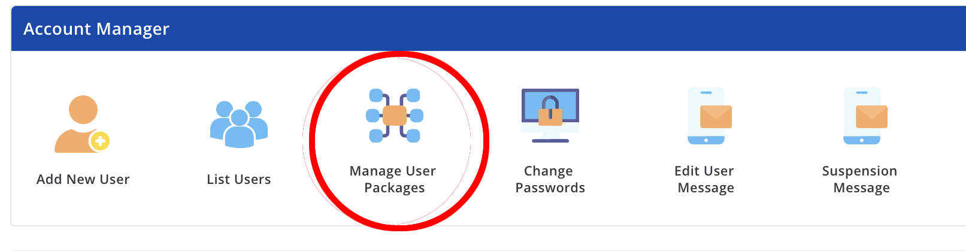
Task: Click the padlock on the Change Passwords icon
Action: [x=550, y=110]
